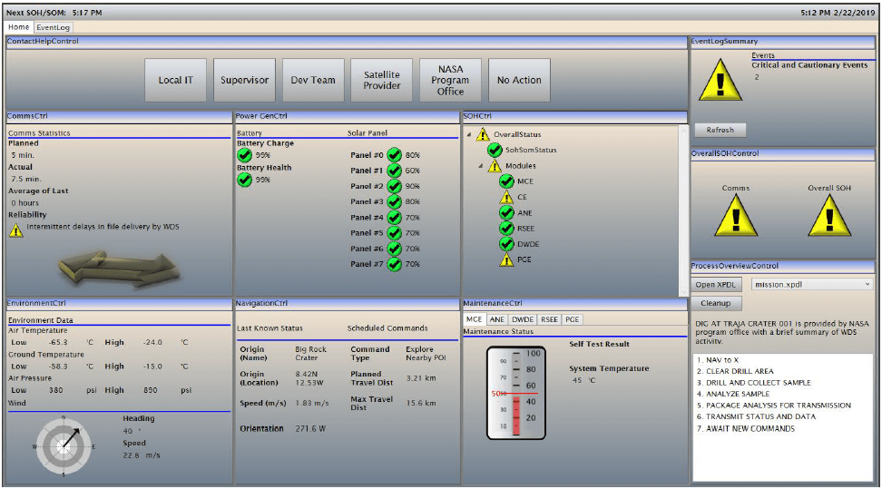Click the Refresh events button
The height and width of the screenshot is (489, 882).
tap(720, 130)
